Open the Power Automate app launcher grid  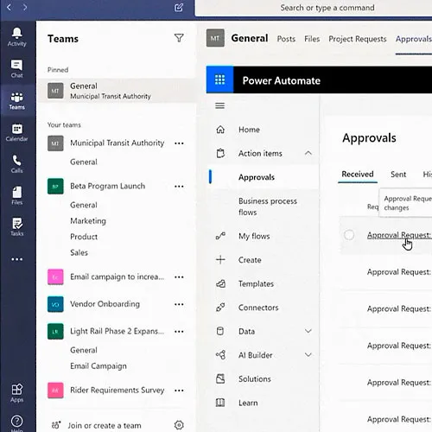(x=219, y=79)
